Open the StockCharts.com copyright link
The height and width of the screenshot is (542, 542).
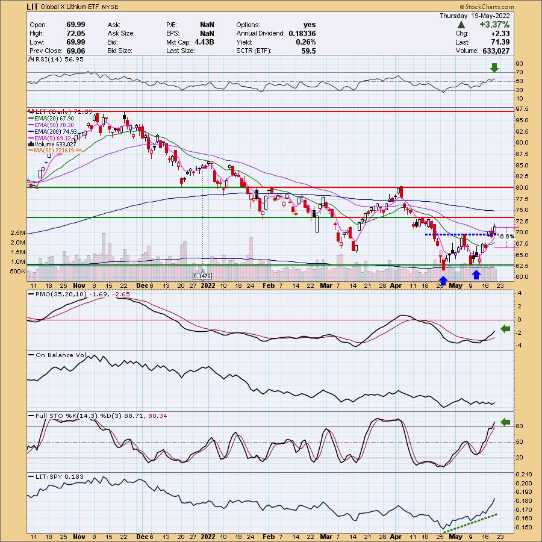coord(487,7)
